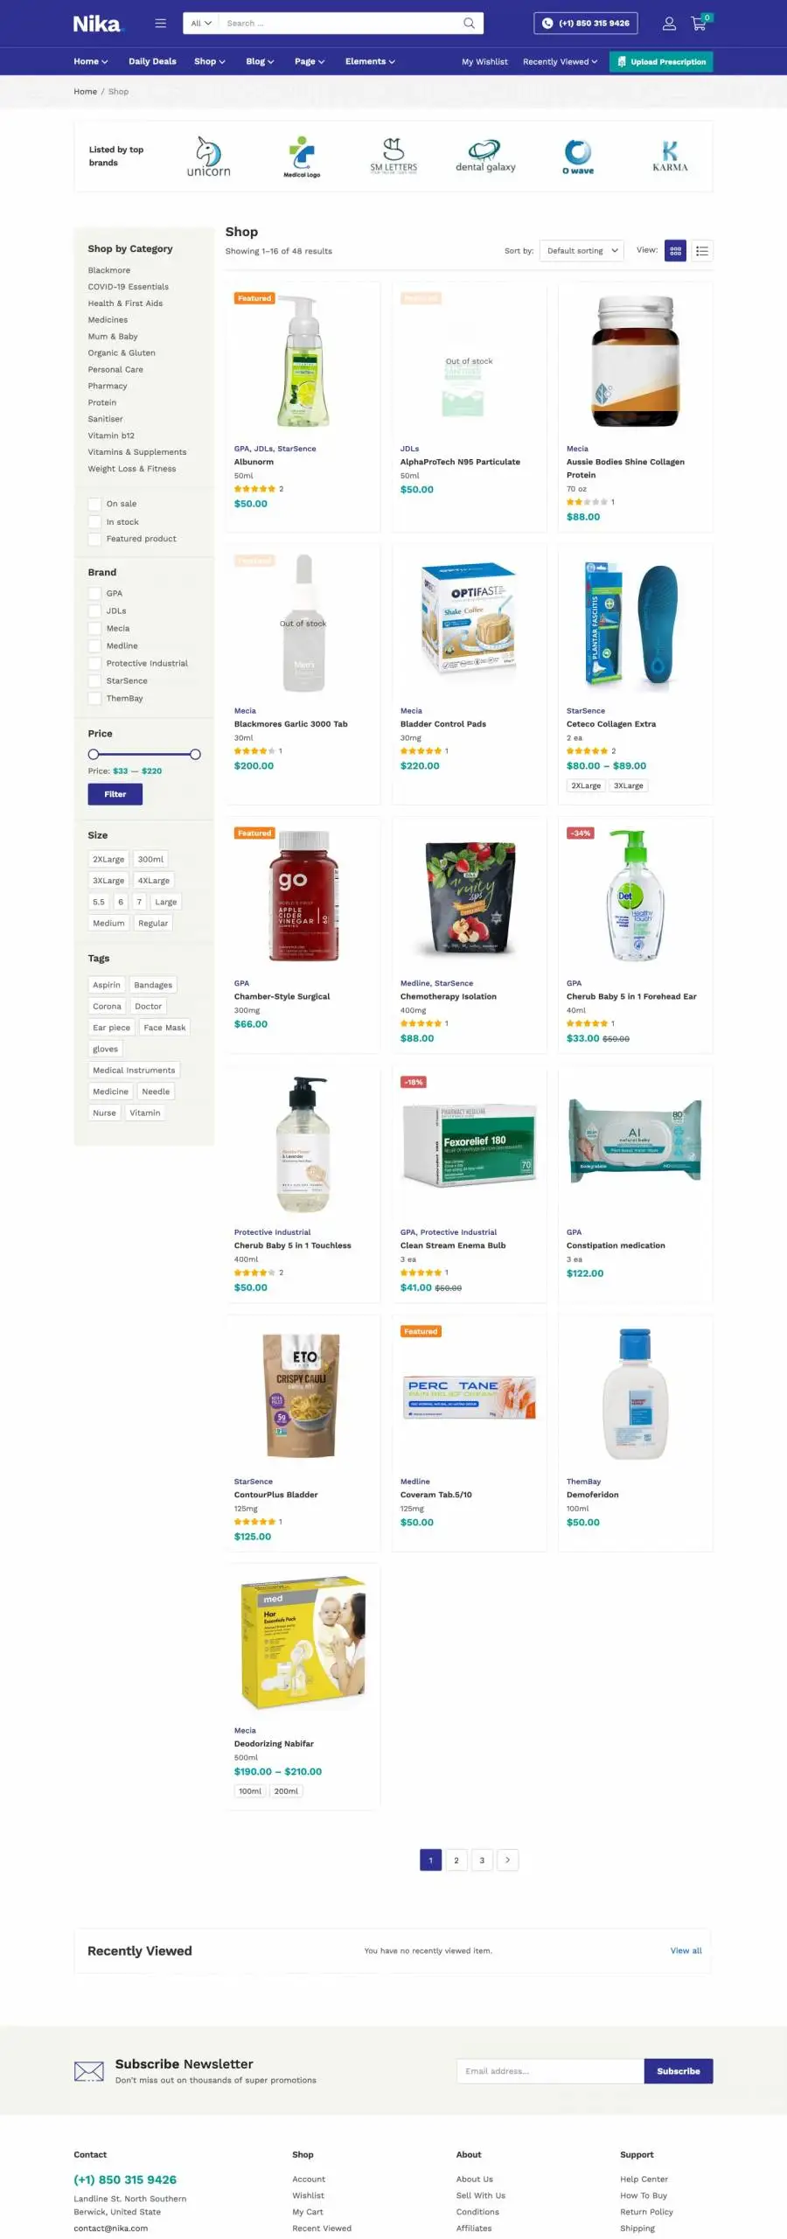
Task: Click the Upload Prescription button
Action: [x=661, y=62]
